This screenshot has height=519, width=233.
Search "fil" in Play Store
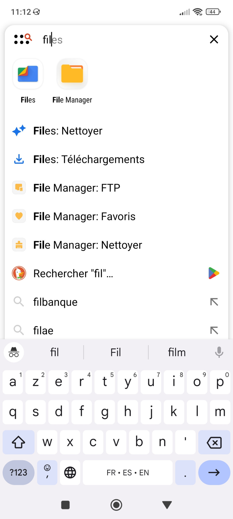[x=214, y=273]
